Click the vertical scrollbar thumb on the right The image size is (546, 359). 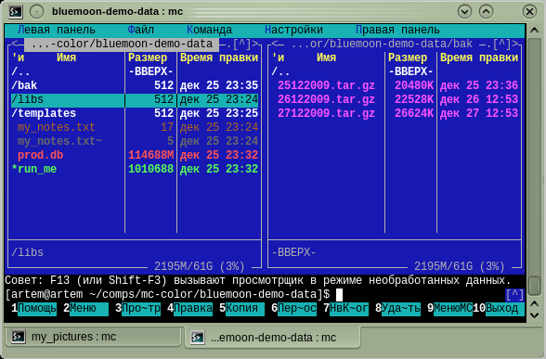(534, 286)
